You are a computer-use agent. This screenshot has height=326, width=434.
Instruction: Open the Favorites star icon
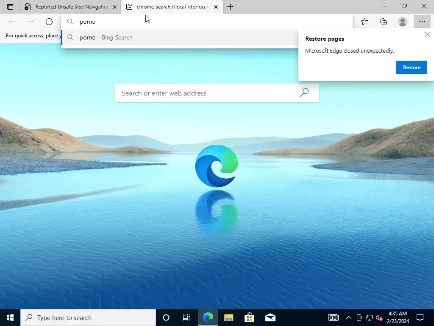[364, 22]
